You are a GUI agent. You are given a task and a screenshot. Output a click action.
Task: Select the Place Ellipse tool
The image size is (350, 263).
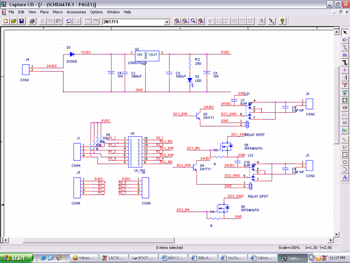click(345, 162)
